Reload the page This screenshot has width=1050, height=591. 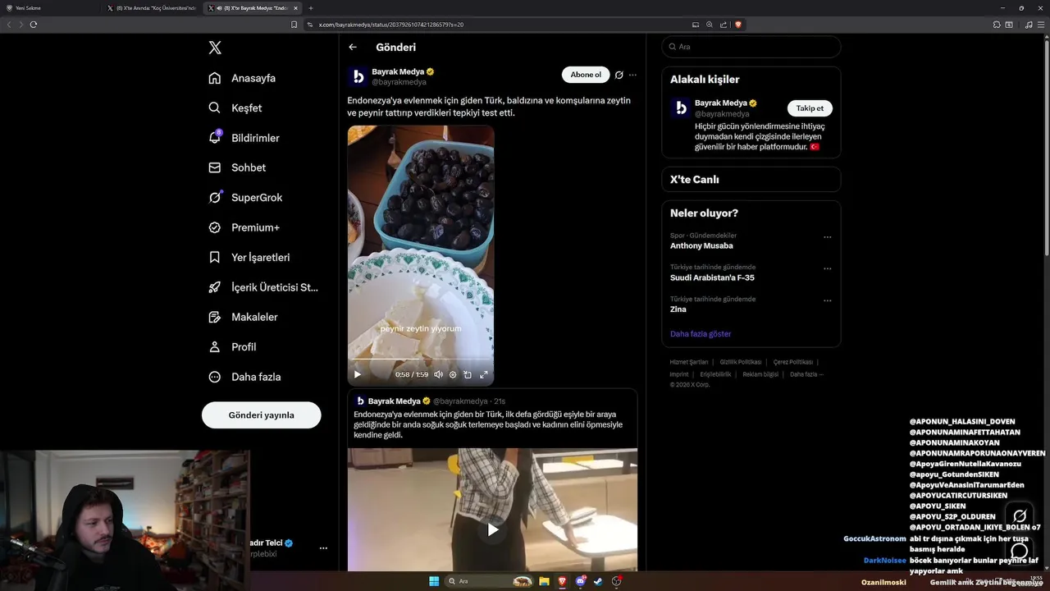tap(34, 25)
